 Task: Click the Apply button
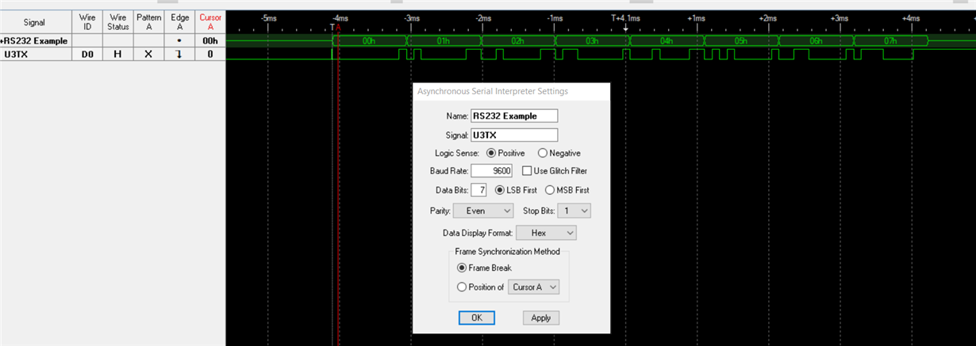click(x=541, y=317)
